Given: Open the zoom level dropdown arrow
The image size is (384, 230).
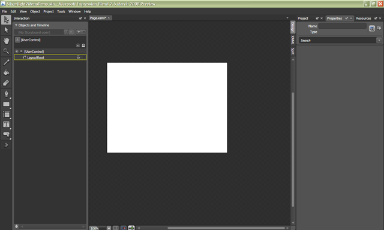Looking at the screenshot, I should (109, 228).
